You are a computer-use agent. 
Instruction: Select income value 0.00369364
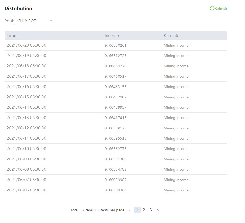click(x=115, y=190)
